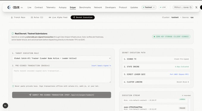Submit the pre-signed transaction button
Image resolution: width=202 pixels, height=111 pixels.
click(x=62, y=95)
